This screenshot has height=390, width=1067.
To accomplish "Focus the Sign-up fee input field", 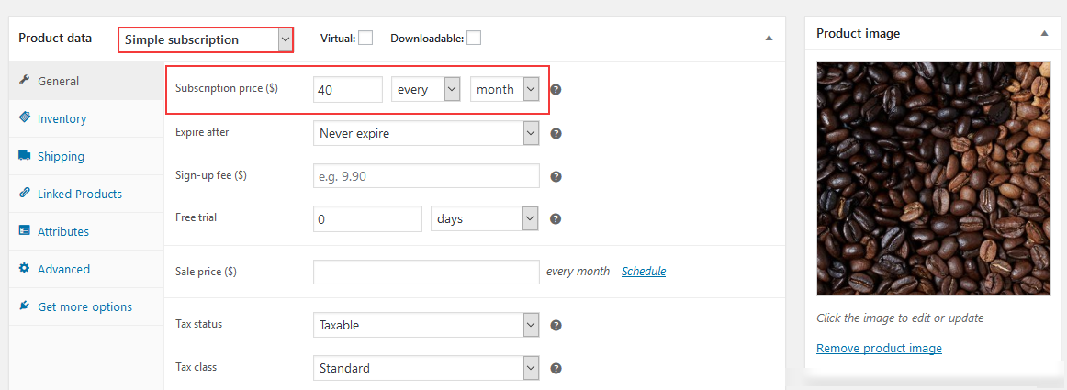I will click(x=426, y=176).
